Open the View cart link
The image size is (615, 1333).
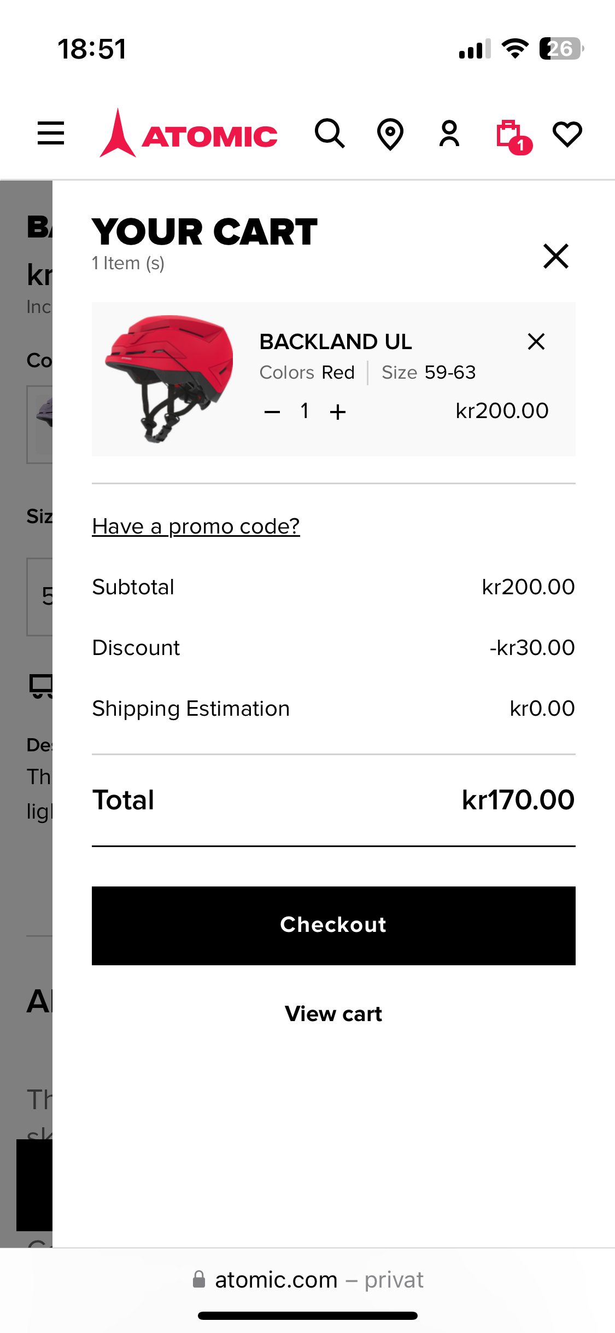333,1014
